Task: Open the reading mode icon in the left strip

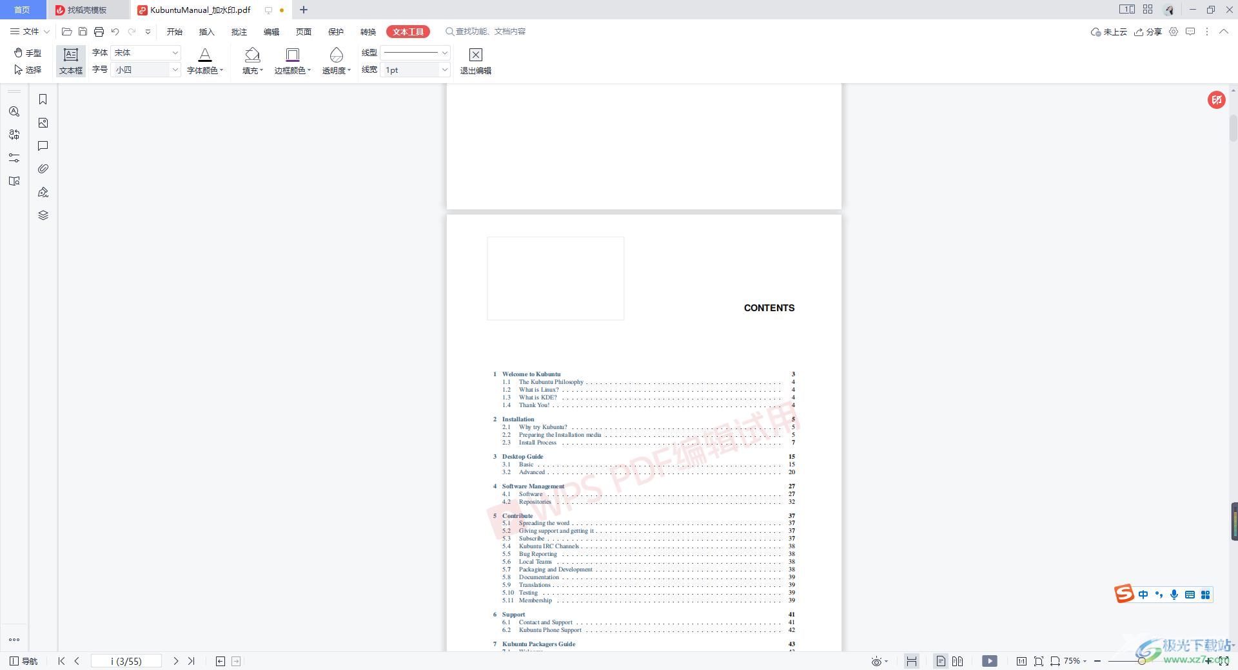Action: coord(14,181)
